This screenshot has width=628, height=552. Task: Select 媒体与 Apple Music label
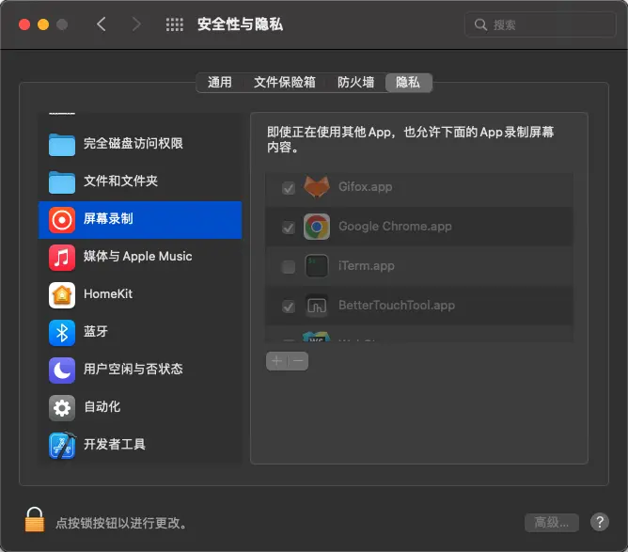pos(138,257)
